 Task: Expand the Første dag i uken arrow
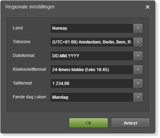(x=138, y=97)
